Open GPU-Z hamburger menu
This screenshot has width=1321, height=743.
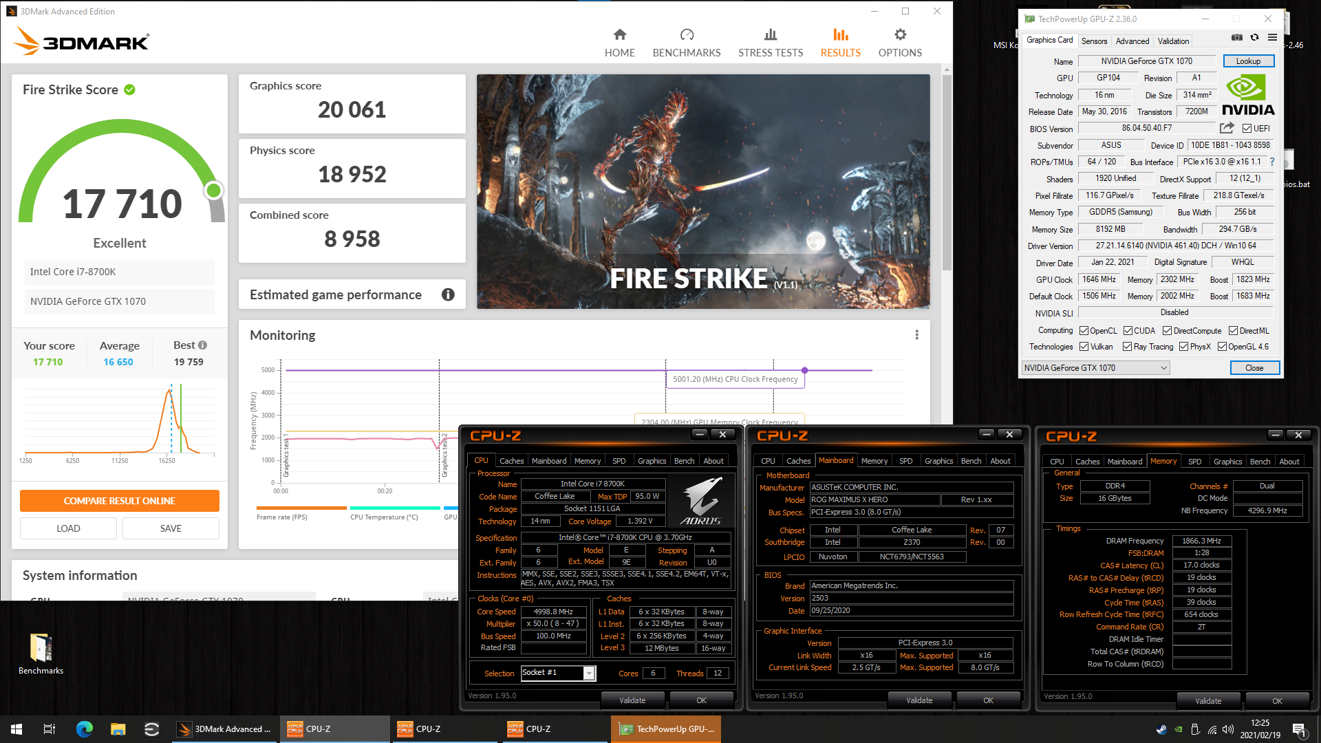(1272, 38)
